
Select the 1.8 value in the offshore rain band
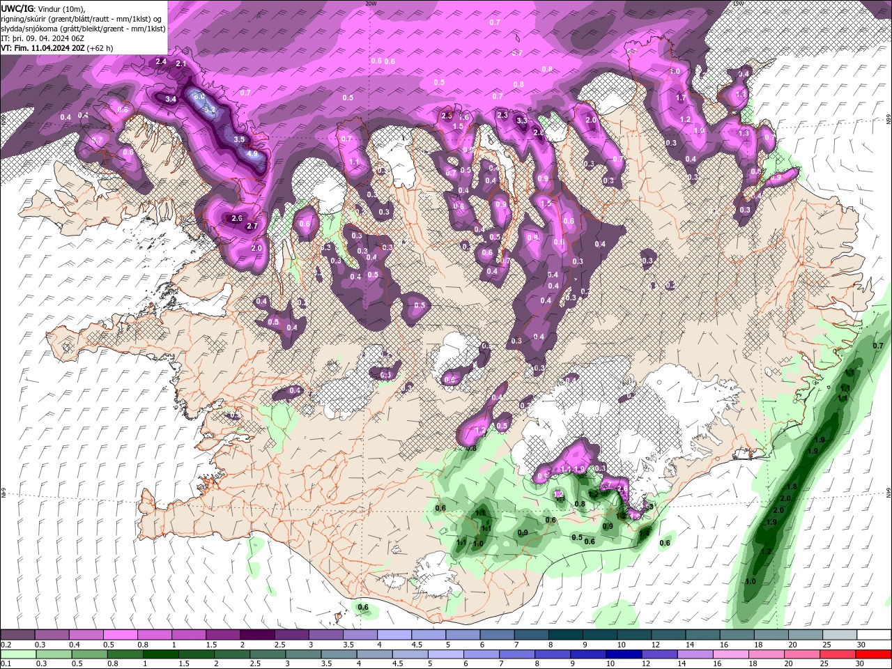[x=792, y=486]
